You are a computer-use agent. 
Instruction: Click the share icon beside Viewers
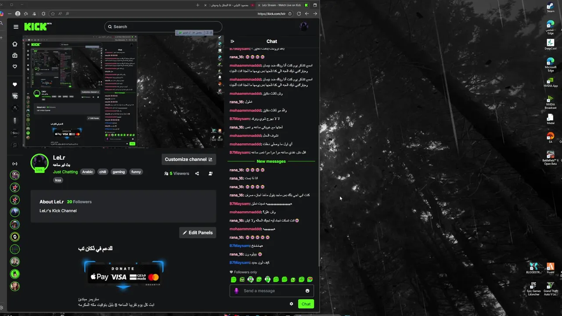click(197, 173)
